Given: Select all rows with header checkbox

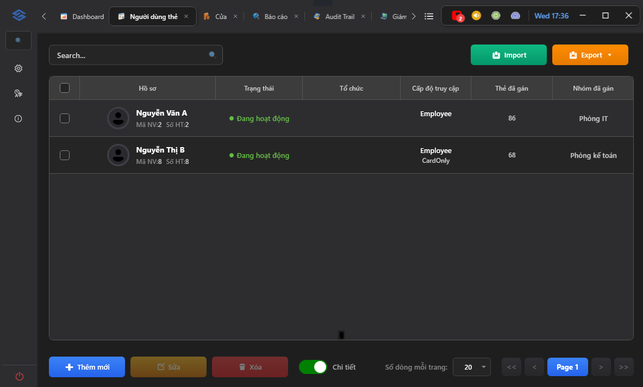Looking at the screenshot, I should tap(65, 88).
